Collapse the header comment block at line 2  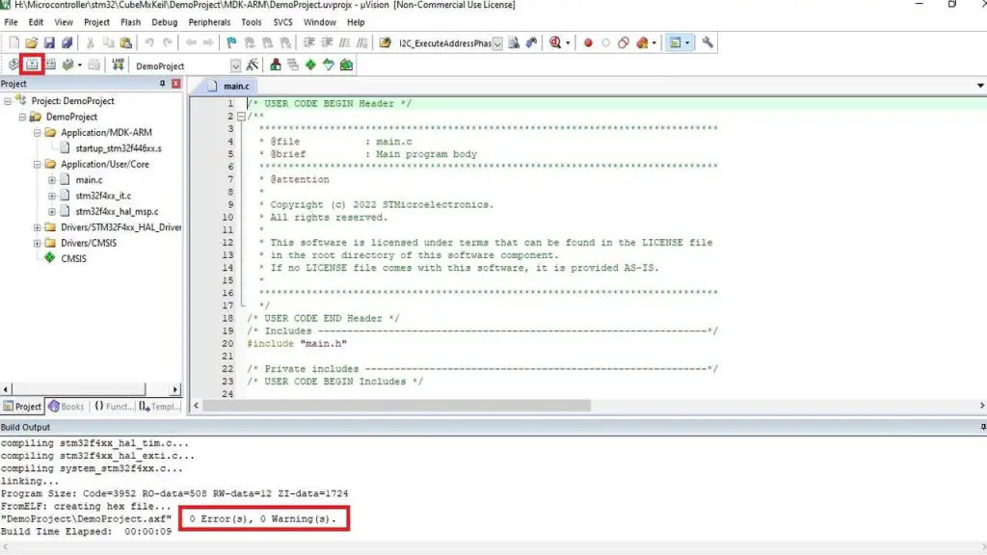coord(241,117)
